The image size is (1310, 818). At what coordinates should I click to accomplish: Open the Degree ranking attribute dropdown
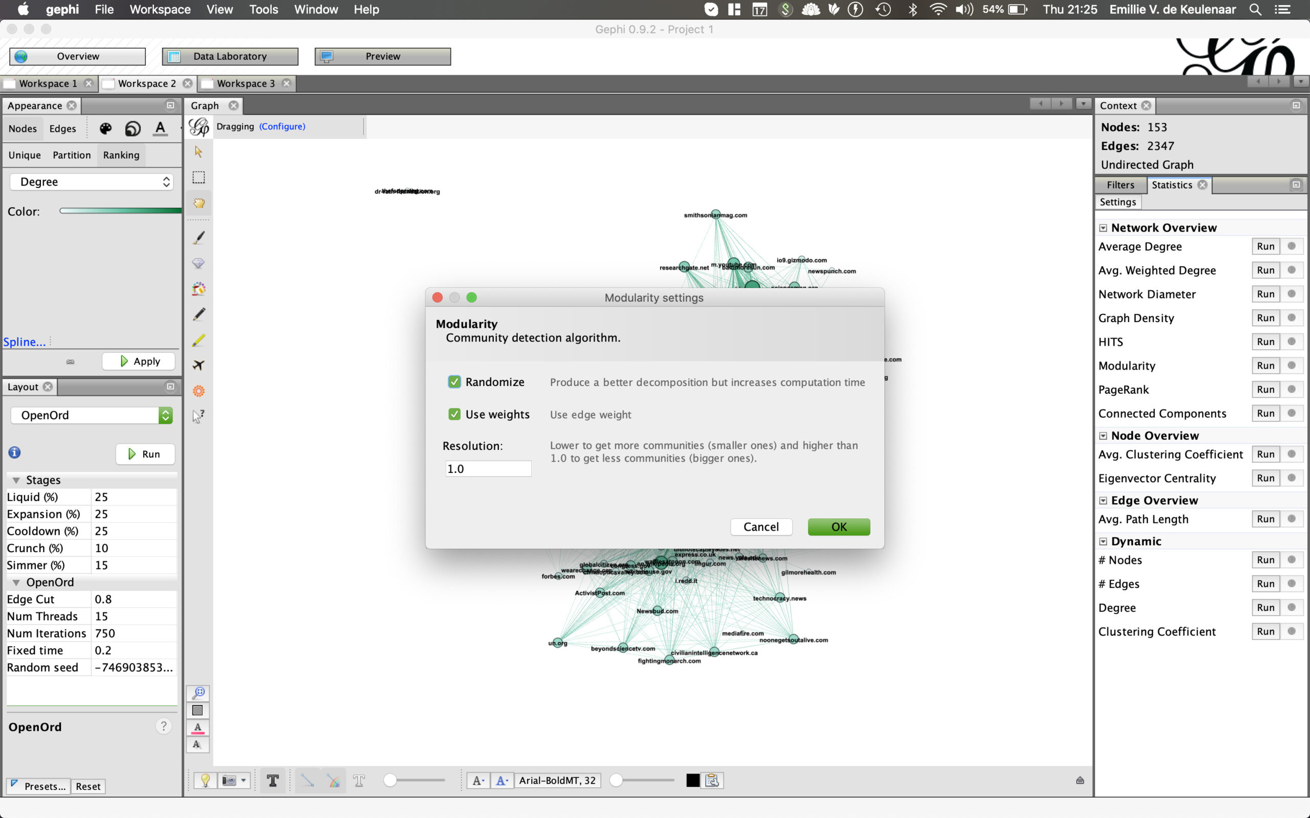tap(92, 182)
